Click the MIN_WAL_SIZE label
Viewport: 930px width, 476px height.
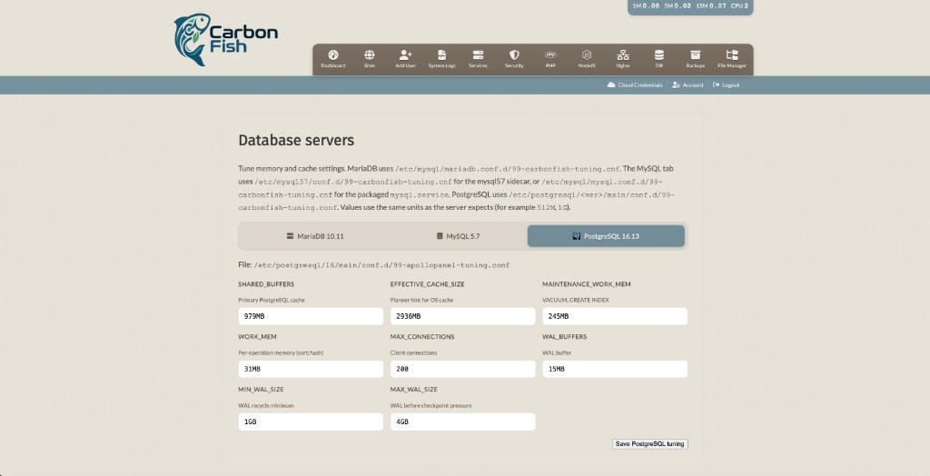click(x=261, y=390)
